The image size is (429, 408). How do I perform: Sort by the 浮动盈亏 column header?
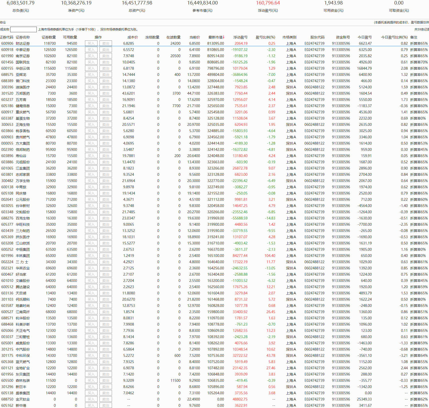click(240, 37)
